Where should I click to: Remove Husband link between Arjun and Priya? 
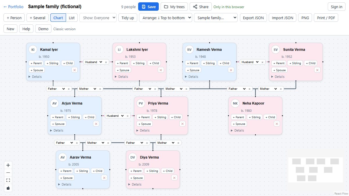click(127, 116)
